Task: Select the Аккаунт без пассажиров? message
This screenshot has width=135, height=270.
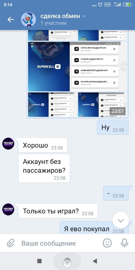Action: tap(44, 168)
